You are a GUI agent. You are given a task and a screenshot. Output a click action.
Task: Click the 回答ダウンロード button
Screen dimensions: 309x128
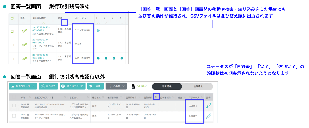[x=23, y=86]
